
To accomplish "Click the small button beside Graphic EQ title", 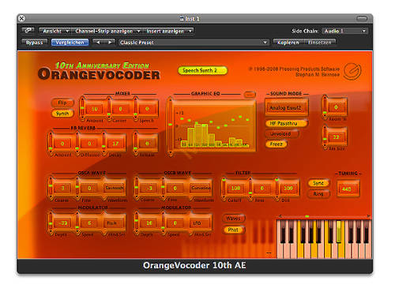I will click(250, 94).
